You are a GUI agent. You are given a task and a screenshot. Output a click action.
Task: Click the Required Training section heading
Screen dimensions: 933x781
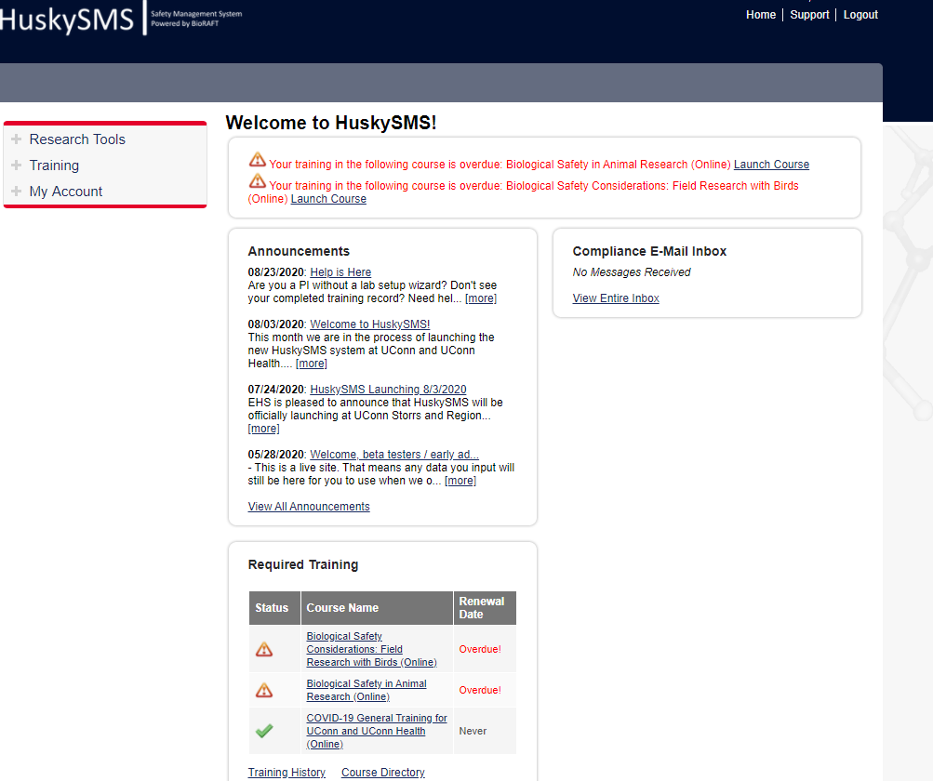tap(303, 564)
